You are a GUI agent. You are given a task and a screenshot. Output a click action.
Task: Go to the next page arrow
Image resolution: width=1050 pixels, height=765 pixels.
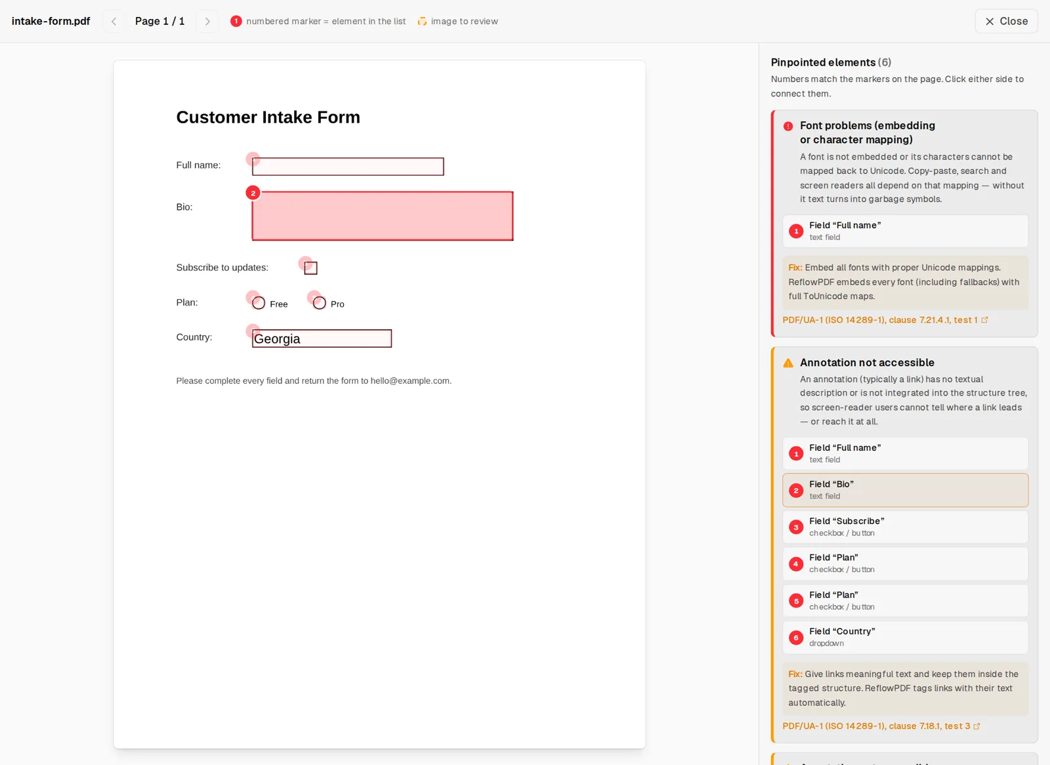[207, 21]
